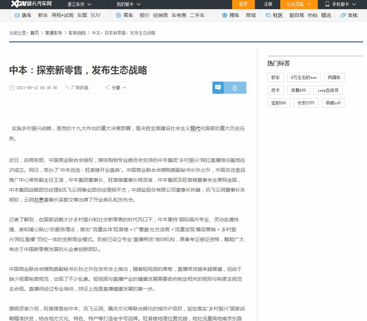Click the 轿车 hot tag
Screen dimensions: 367x321
pos(275,77)
